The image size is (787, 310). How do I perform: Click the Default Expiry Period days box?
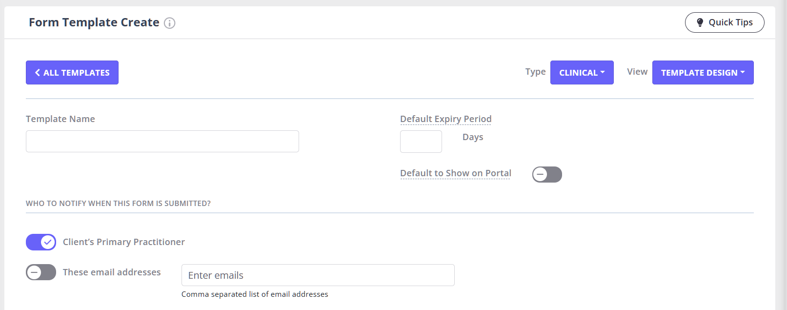(421, 142)
